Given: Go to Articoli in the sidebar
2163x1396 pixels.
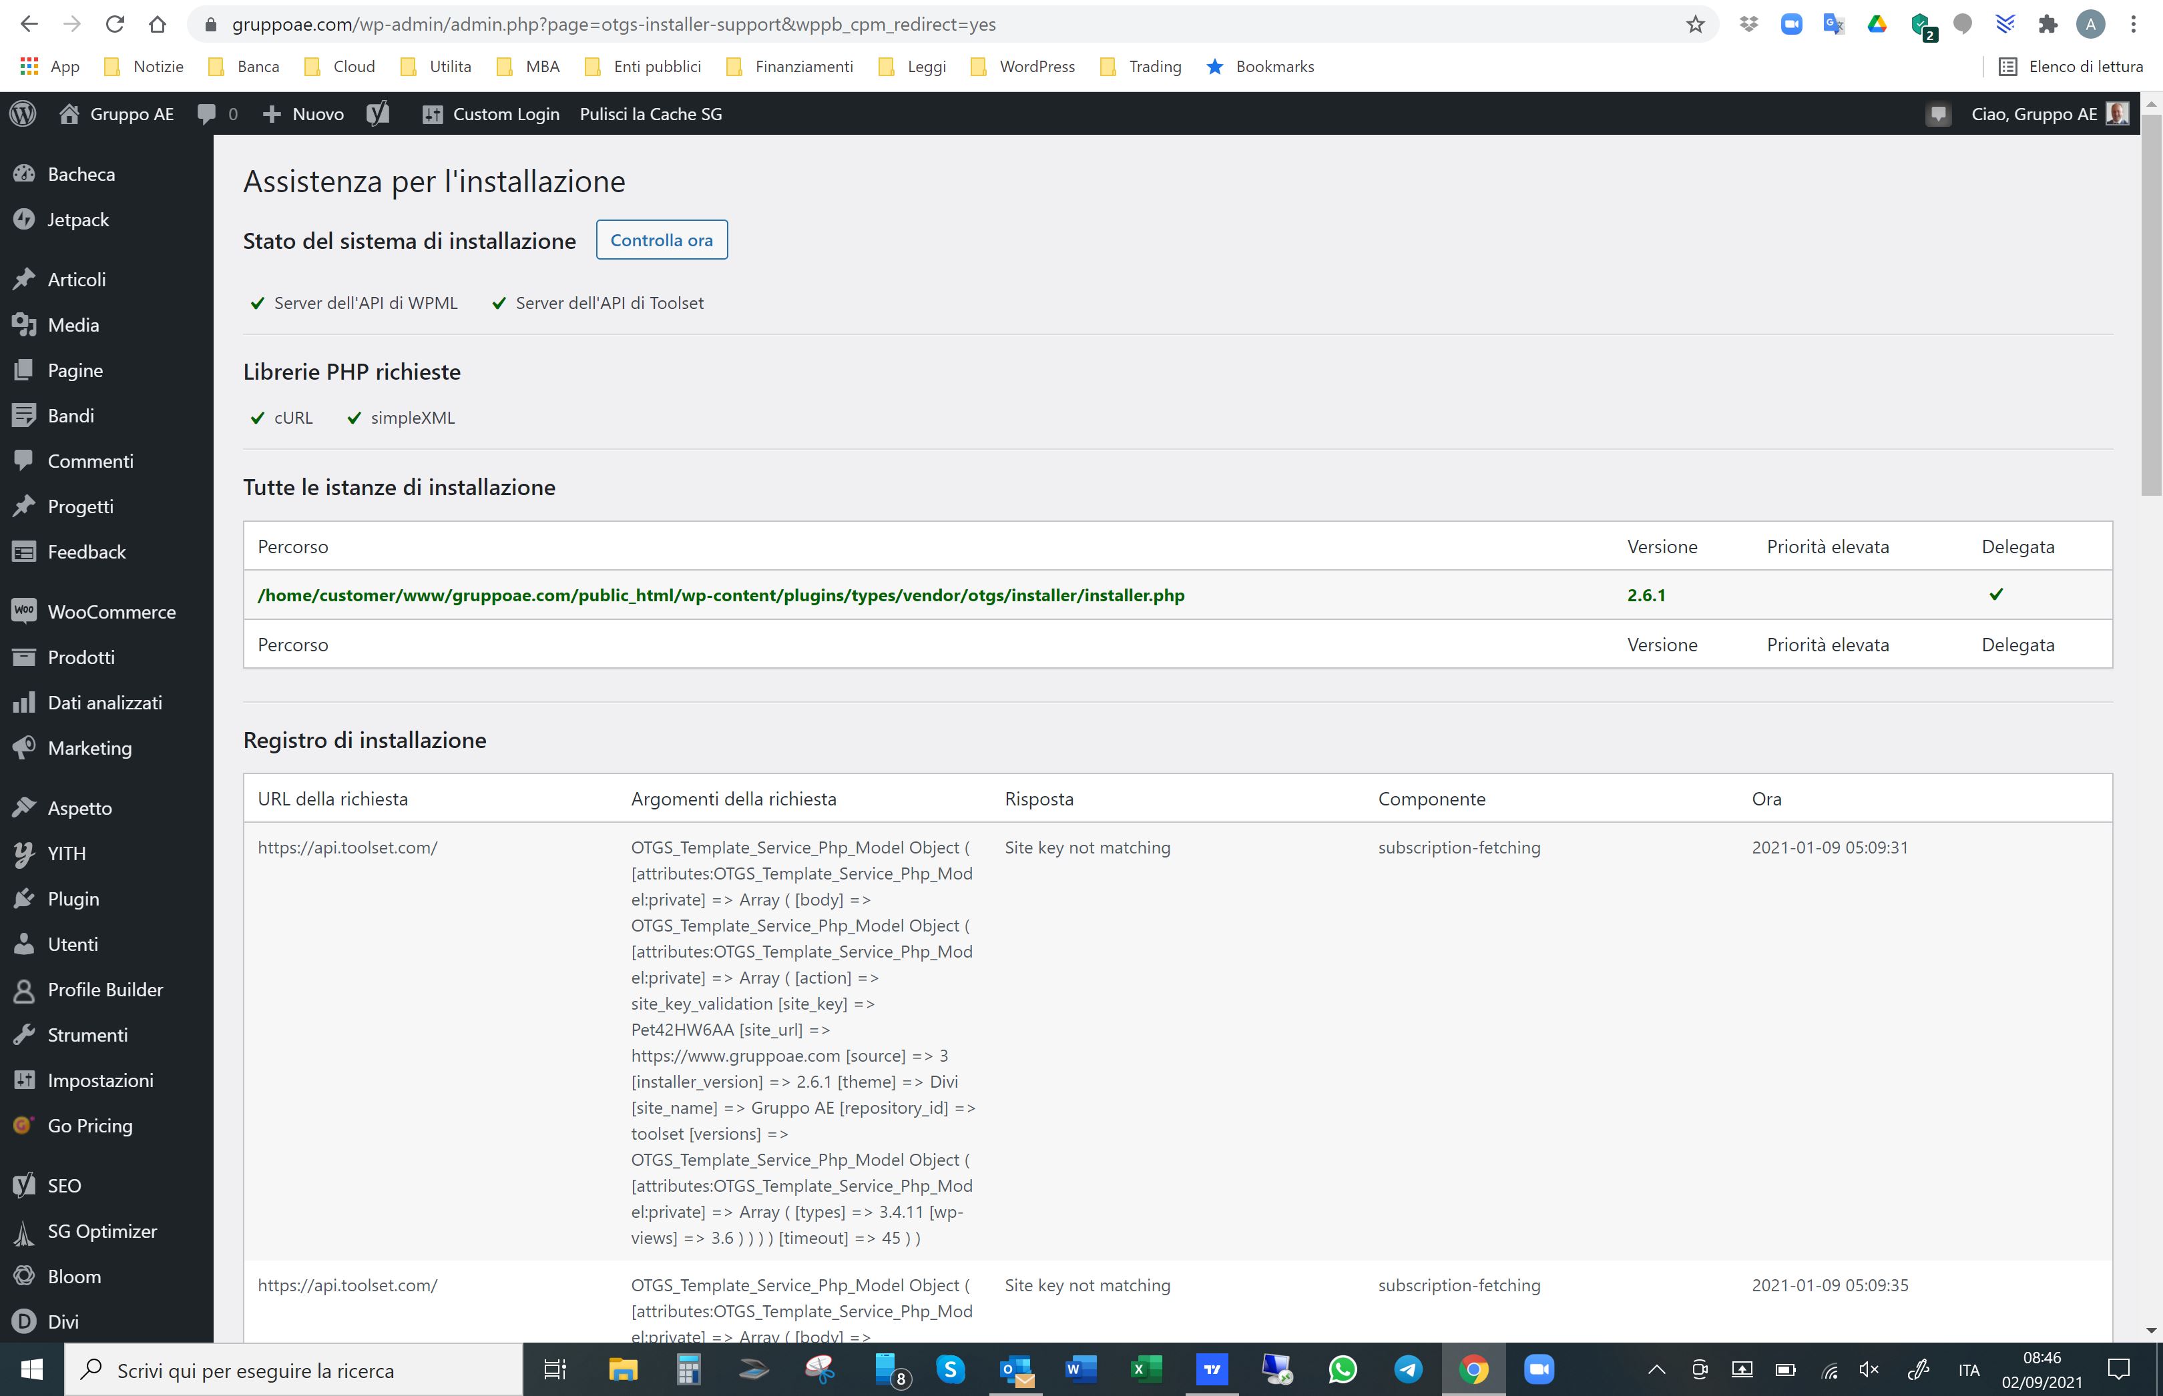Looking at the screenshot, I should click(76, 279).
